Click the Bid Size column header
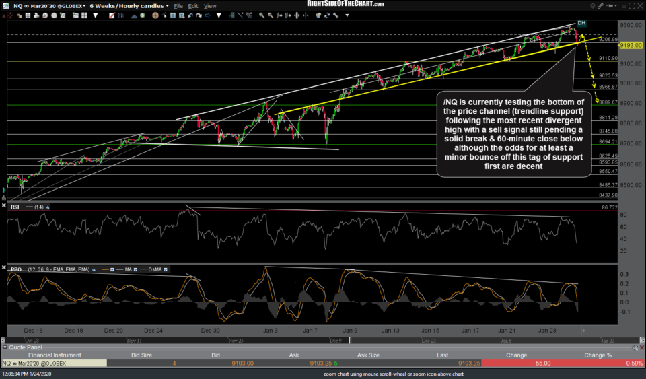This screenshot has height=379, width=646. click(141, 355)
